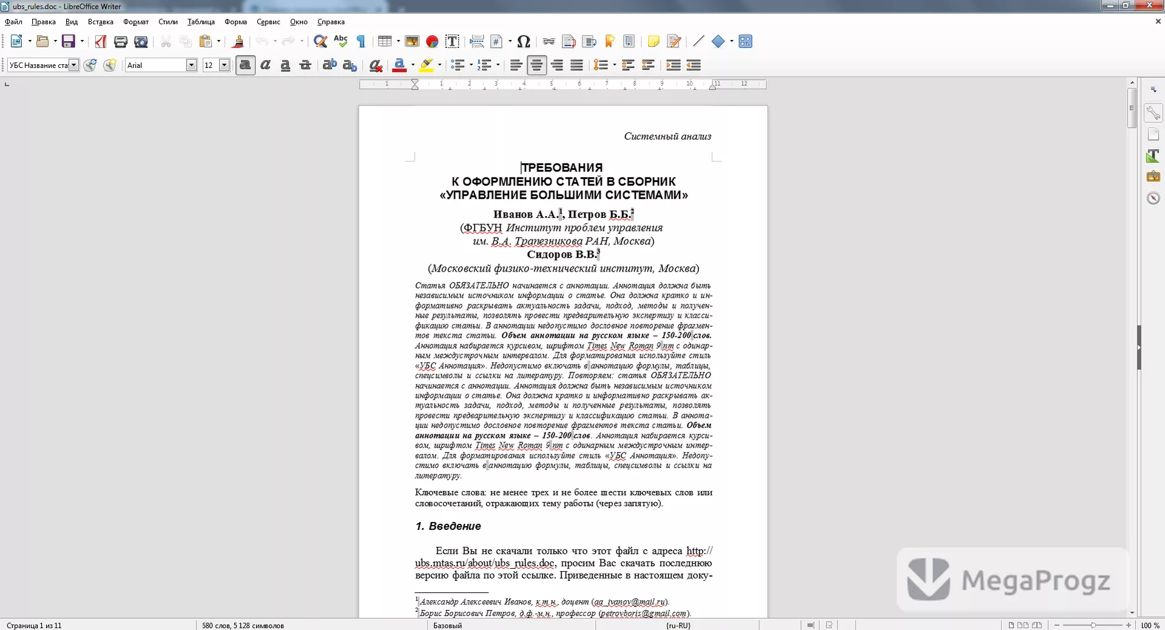The height and width of the screenshot is (630, 1165).
Task: Click the Print icon
Action: (x=121, y=41)
